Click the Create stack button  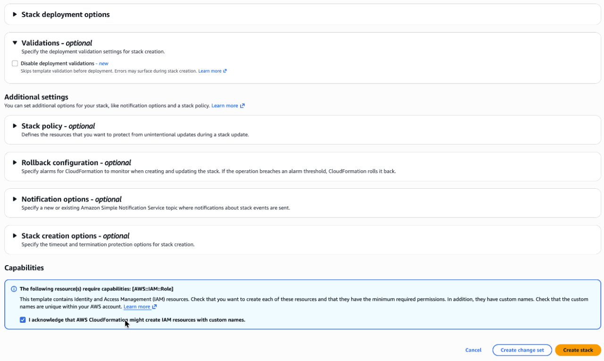[578, 350]
